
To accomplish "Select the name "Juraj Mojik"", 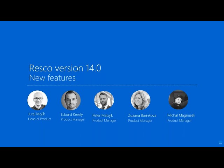I will coord(36,114).
